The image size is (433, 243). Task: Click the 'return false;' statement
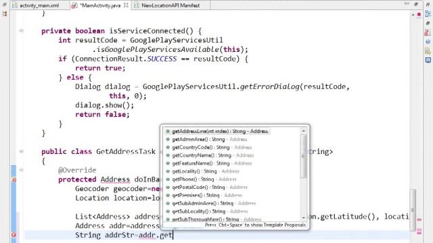[x=102, y=115]
